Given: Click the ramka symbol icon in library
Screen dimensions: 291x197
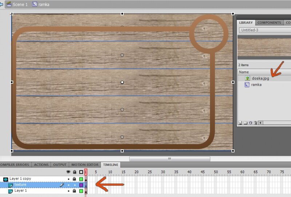Looking at the screenshot, I should (247, 85).
